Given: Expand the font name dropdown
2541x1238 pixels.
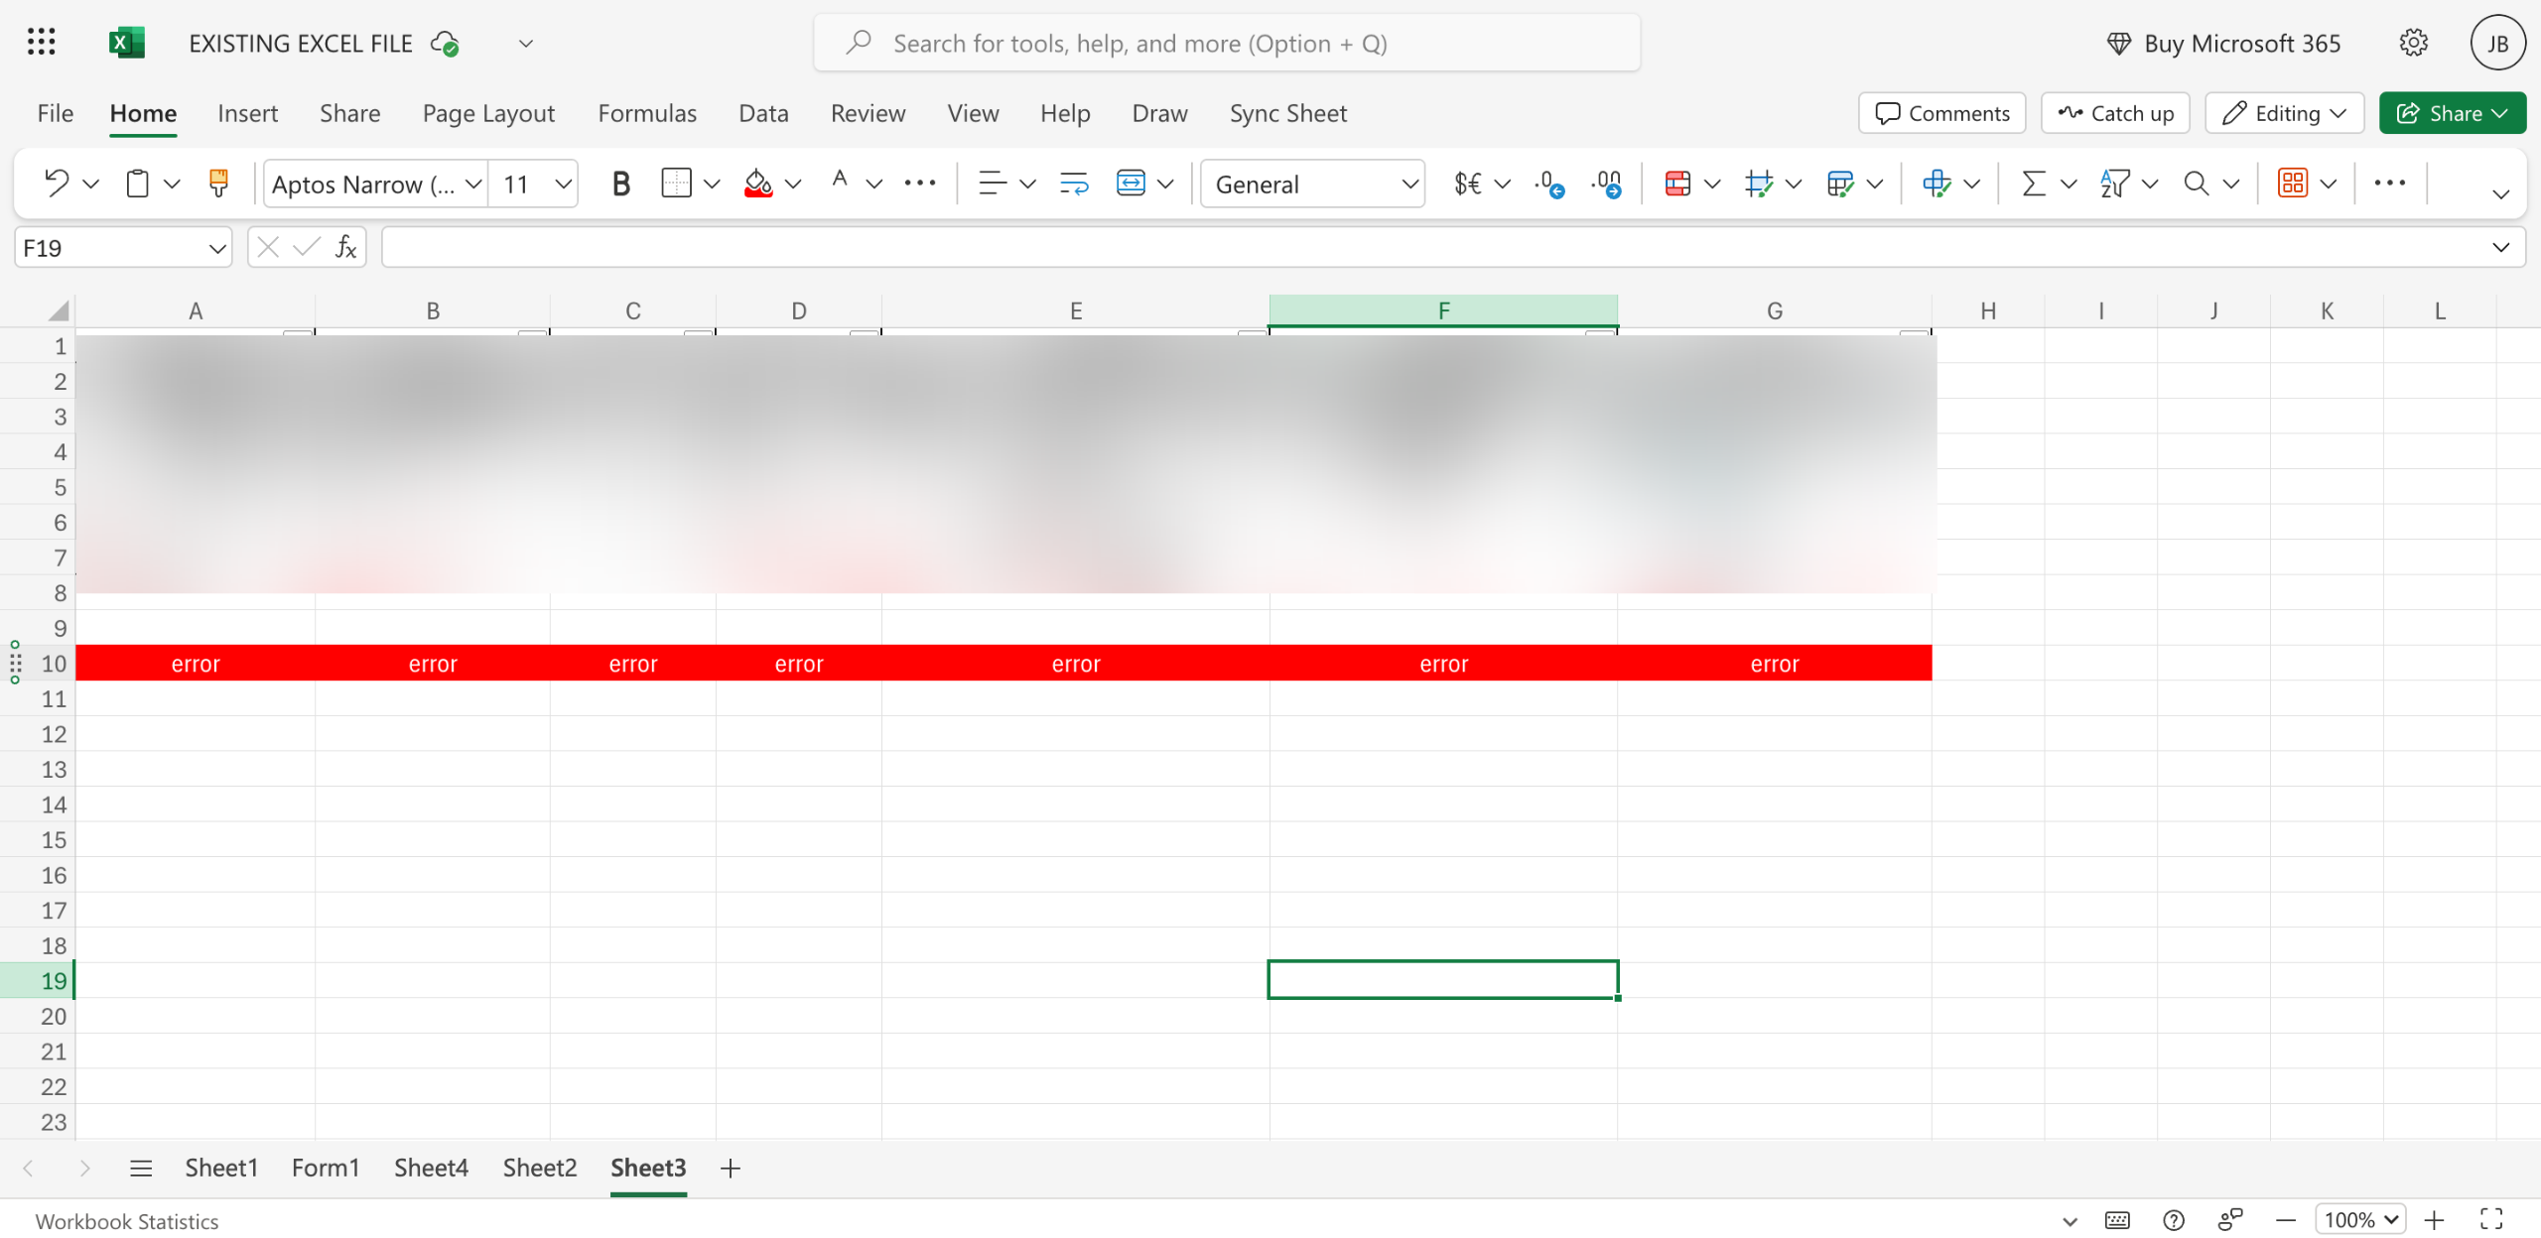Looking at the screenshot, I should tap(473, 184).
